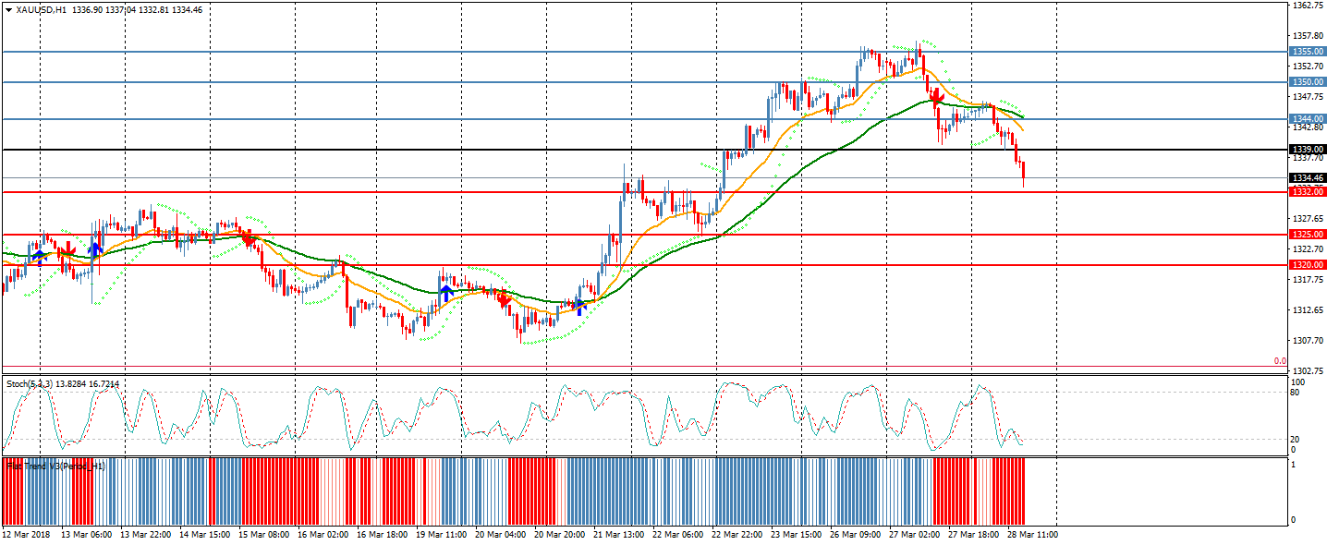Click the blue buy arrow near 20 Mar 20:00
This screenshot has height=545, width=1327.
[579, 306]
